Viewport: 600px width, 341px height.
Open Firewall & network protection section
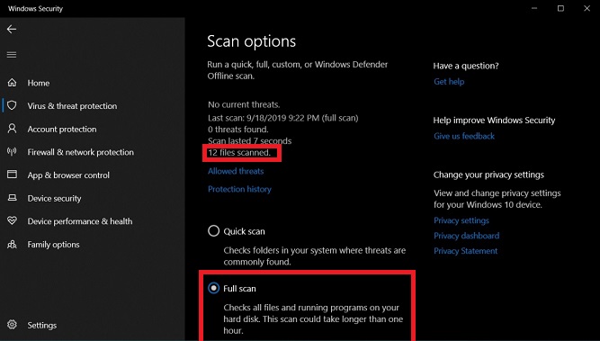point(81,152)
